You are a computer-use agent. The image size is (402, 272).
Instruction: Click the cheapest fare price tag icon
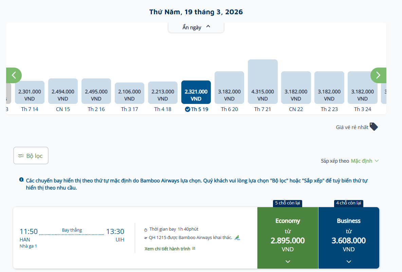[374, 127]
